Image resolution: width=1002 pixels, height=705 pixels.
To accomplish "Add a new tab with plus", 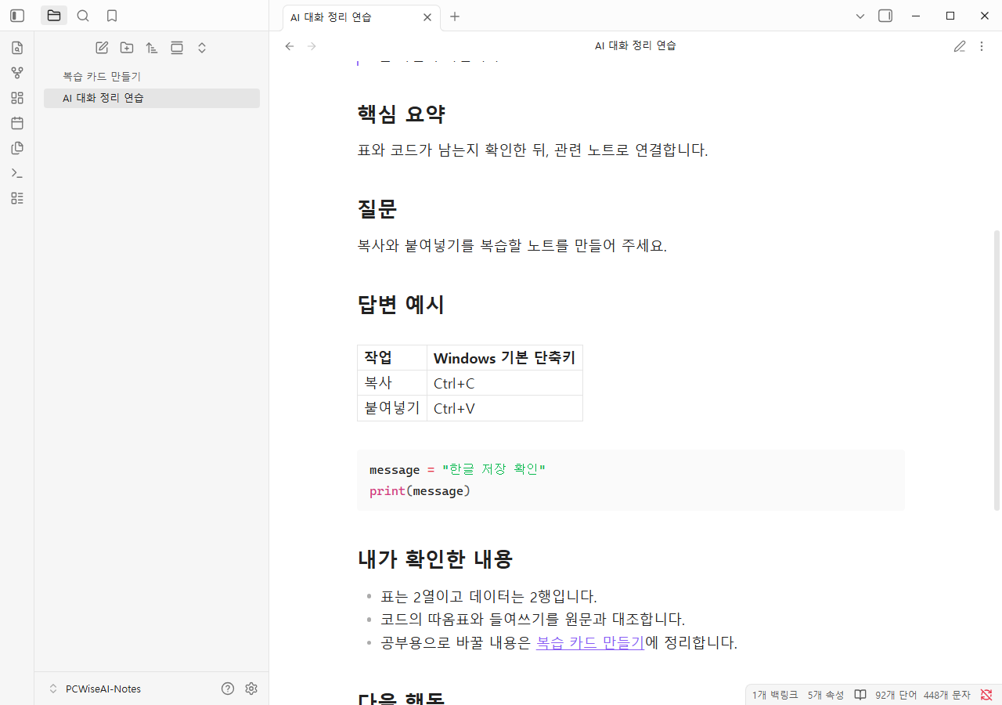I will point(455,16).
